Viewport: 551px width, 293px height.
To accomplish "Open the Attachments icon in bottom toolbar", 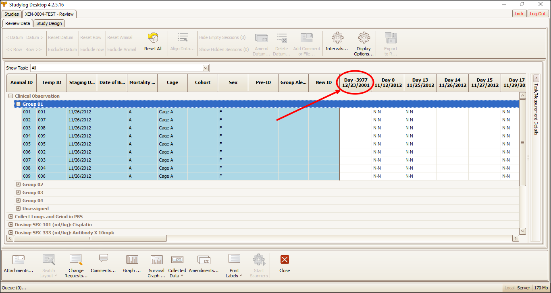I will [19, 259].
